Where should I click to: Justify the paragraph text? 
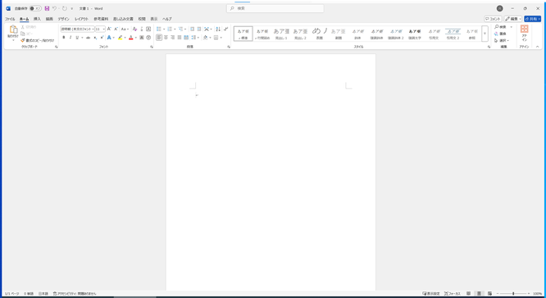pos(180,38)
